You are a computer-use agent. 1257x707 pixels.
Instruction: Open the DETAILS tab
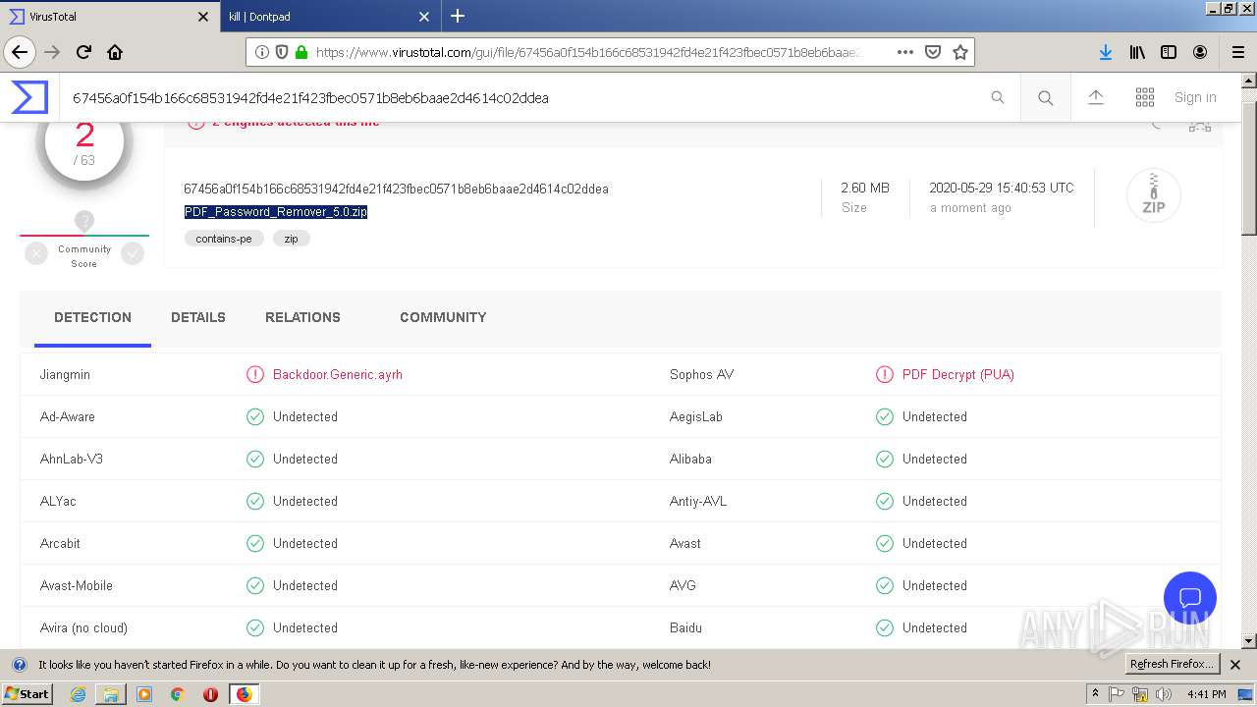(198, 317)
